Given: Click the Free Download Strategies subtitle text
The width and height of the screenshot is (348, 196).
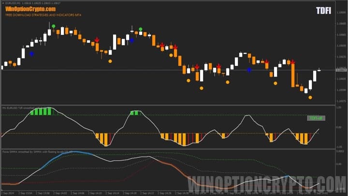Looking at the screenshot, I should (43, 15).
